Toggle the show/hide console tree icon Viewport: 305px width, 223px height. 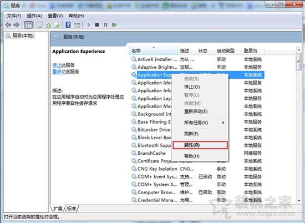(x=28, y=25)
